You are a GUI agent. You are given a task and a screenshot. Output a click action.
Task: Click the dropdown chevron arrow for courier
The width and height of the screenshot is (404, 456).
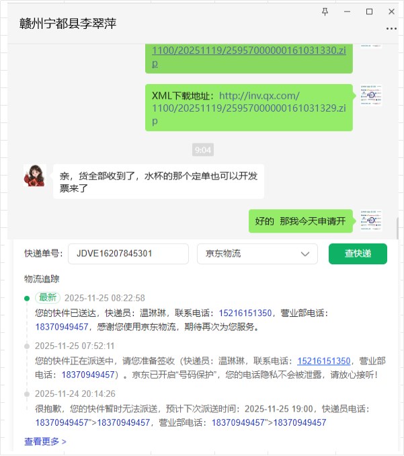tap(305, 254)
